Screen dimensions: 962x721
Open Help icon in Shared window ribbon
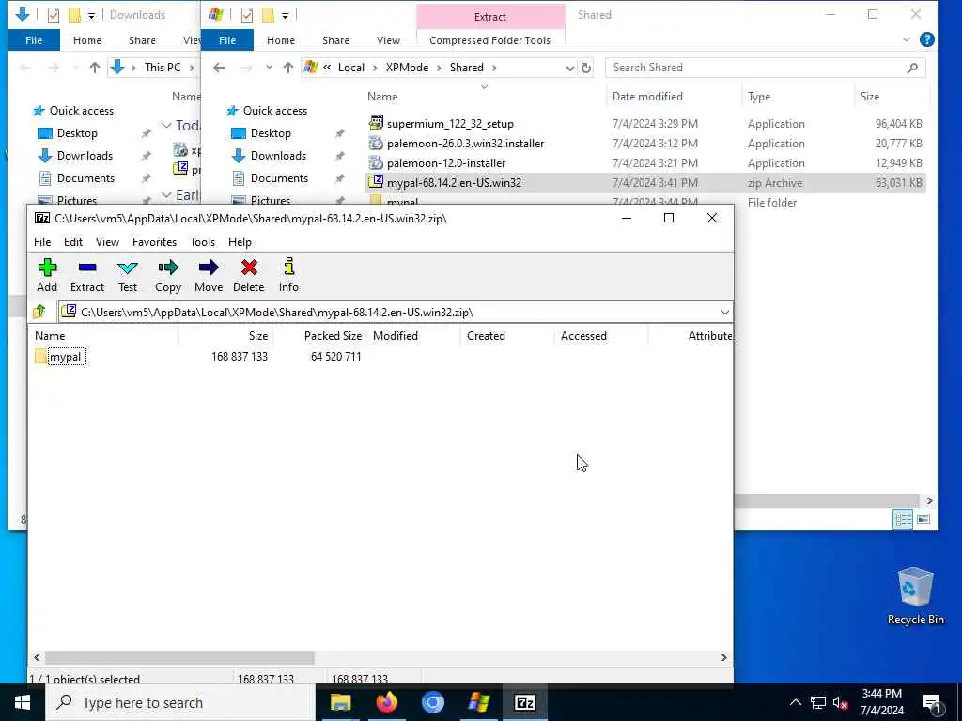tap(927, 39)
